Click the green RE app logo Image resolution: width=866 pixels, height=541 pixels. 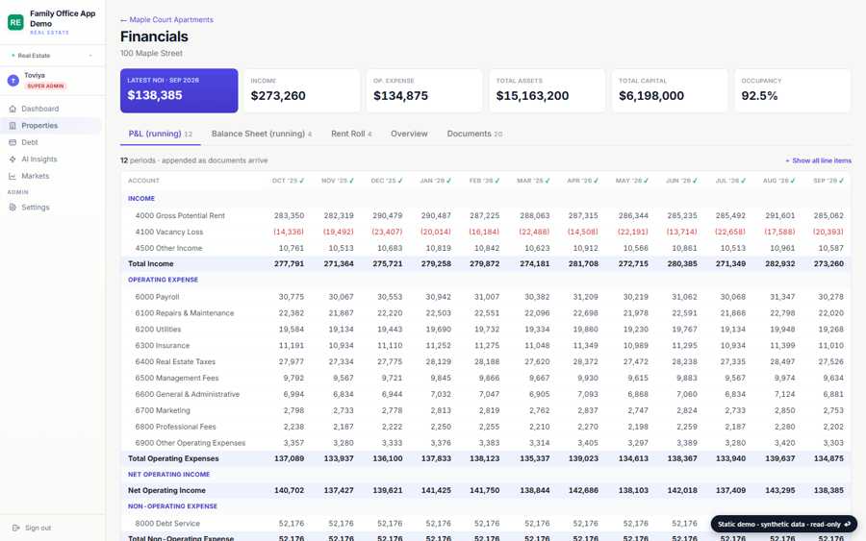pyautogui.click(x=15, y=23)
